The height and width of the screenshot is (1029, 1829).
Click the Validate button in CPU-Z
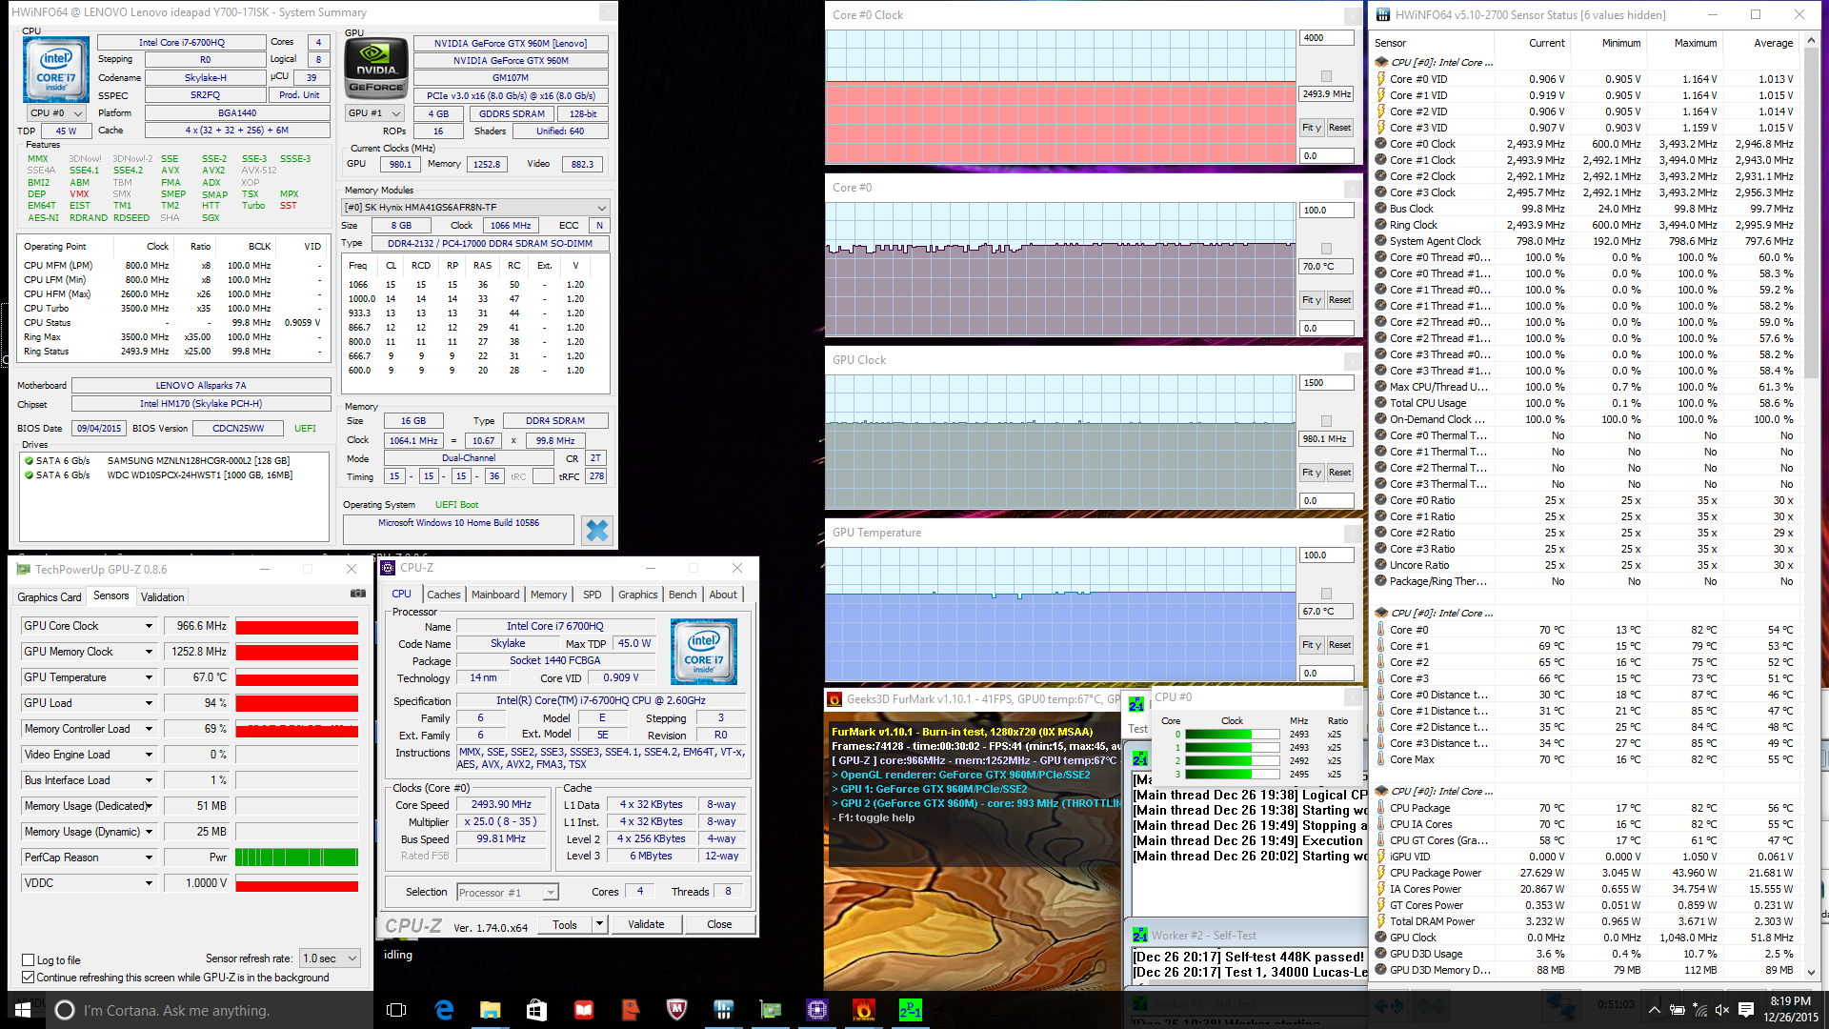tap(646, 924)
